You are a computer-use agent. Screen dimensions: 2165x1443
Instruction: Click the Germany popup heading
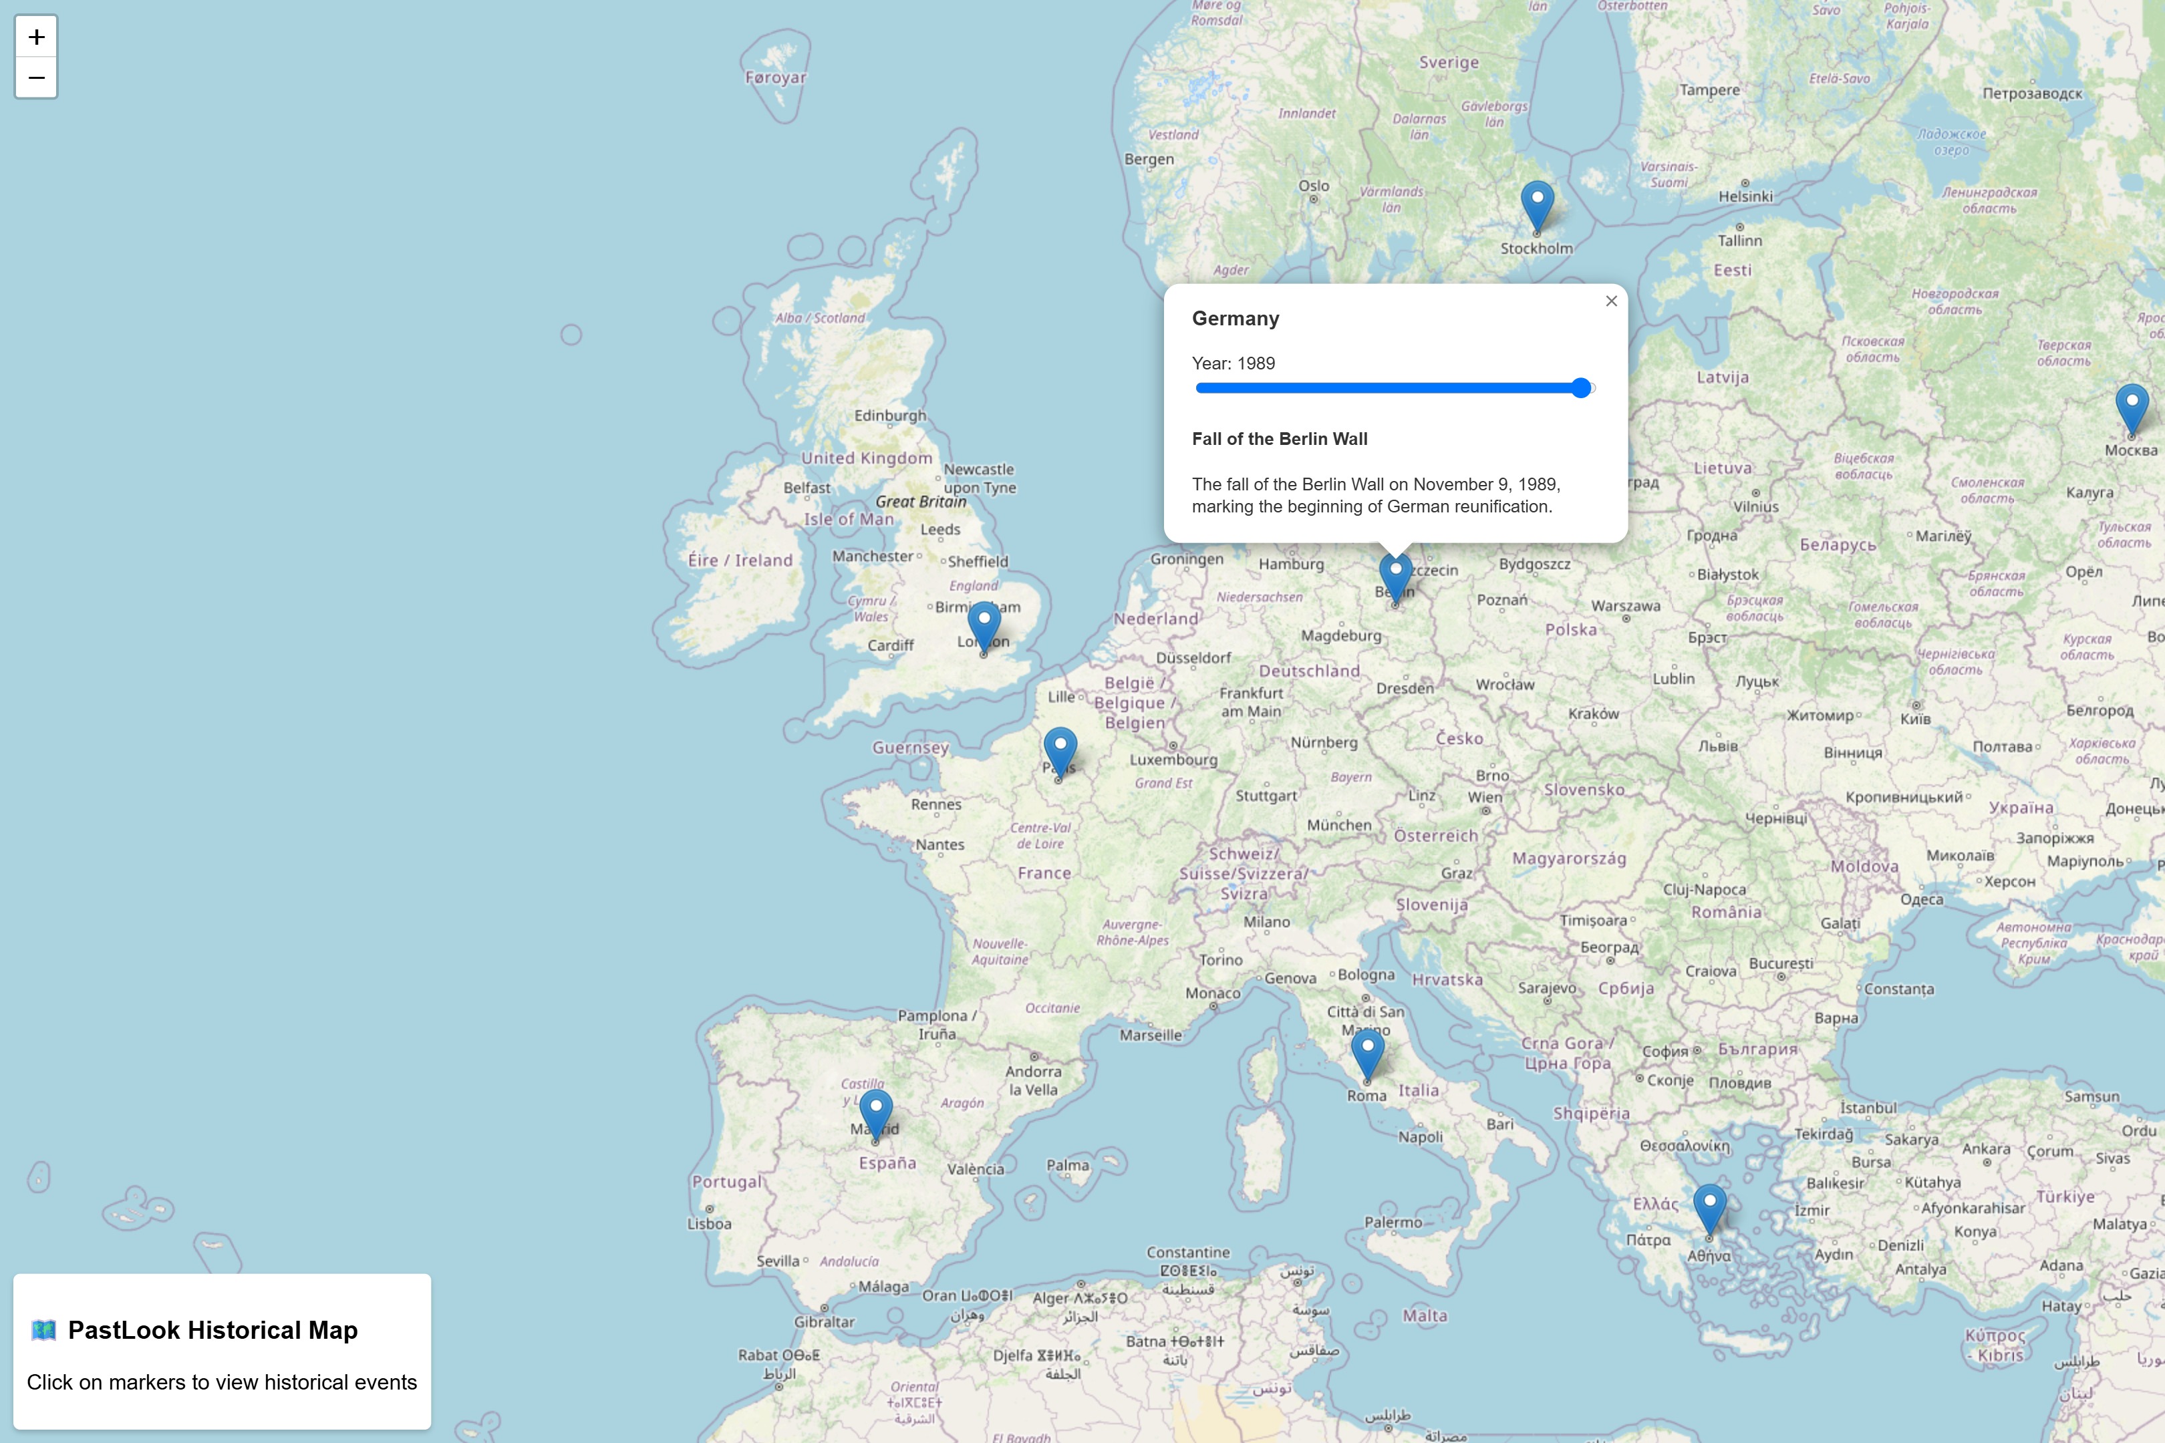click(x=1234, y=319)
